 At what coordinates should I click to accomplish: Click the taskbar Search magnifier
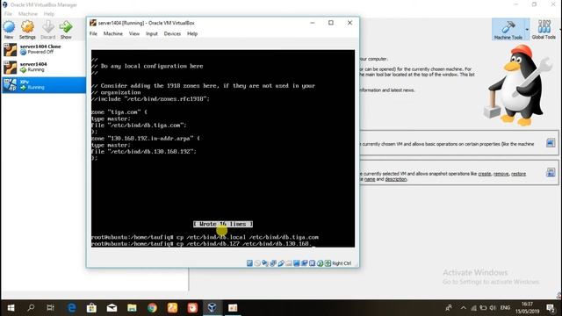tap(31, 307)
